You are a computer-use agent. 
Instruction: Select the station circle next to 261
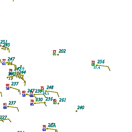(x=58, y=103)
